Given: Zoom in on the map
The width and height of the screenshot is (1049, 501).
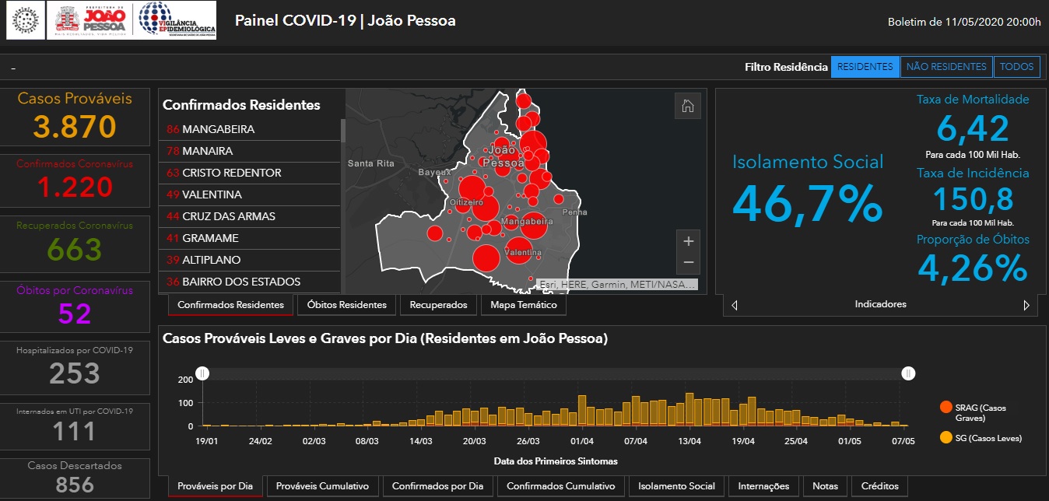Looking at the screenshot, I should point(688,240).
